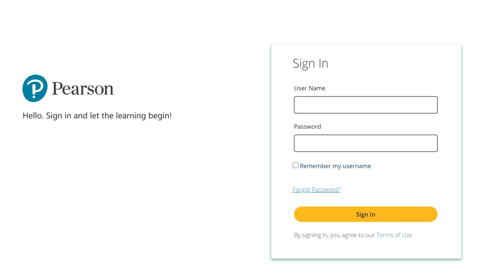Click the Pearson wordmark text

[83, 89]
